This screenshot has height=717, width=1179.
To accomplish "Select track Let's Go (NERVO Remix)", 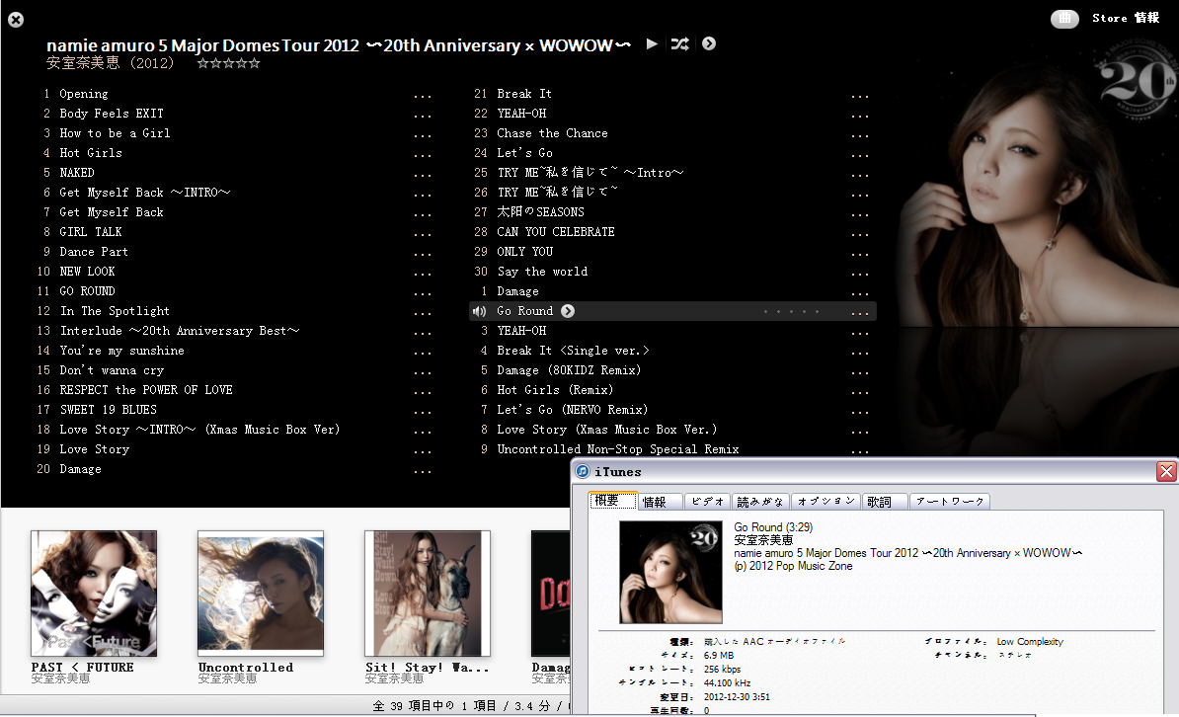I will [572, 410].
